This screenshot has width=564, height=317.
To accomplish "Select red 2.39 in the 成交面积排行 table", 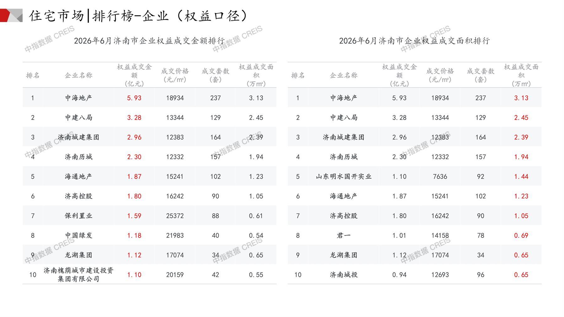I will click(x=521, y=137).
